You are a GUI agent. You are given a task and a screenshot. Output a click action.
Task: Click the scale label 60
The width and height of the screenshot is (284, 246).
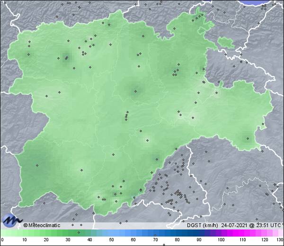(x=133, y=240)
